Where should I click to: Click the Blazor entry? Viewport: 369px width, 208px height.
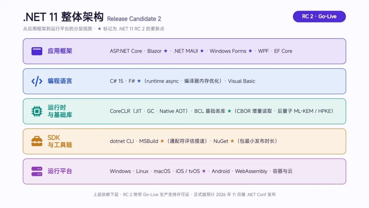tap(154, 51)
